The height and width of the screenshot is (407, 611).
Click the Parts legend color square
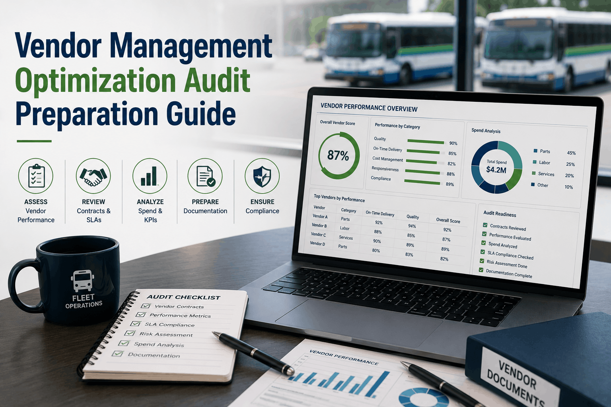point(535,151)
